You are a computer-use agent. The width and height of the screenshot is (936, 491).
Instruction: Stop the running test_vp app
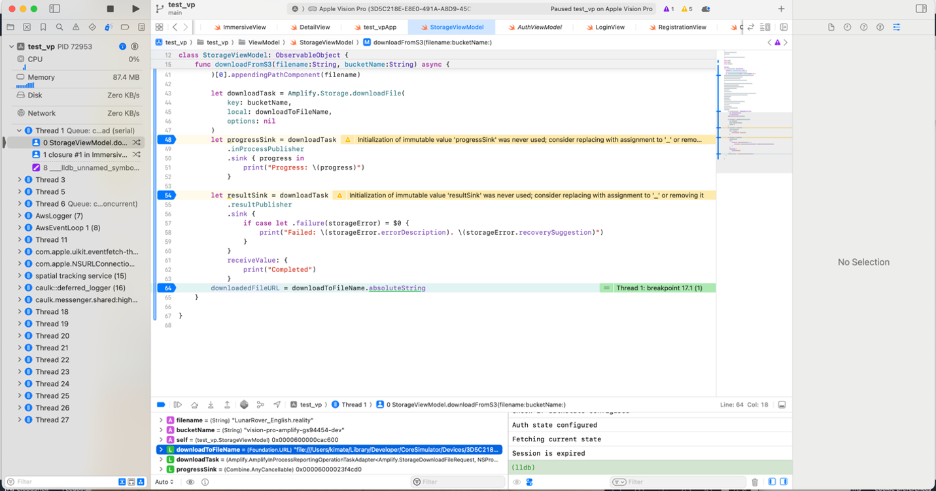point(110,9)
